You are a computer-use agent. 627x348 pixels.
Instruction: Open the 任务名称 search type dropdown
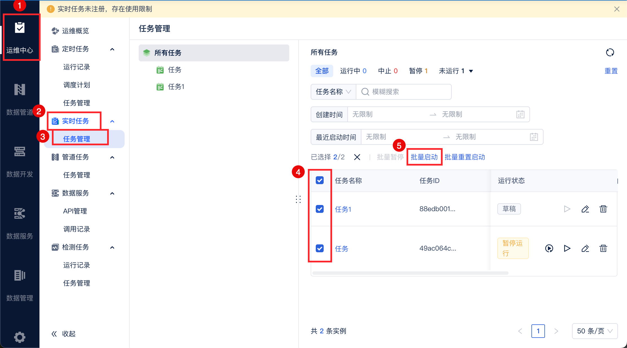pos(333,92)
